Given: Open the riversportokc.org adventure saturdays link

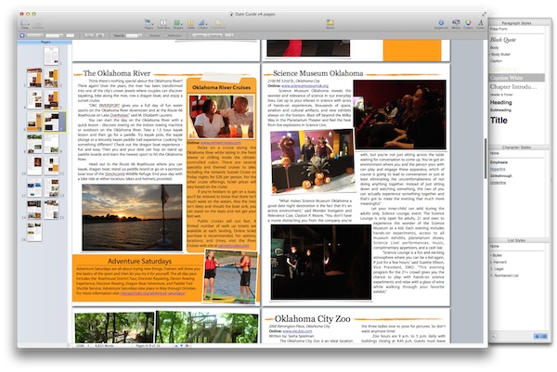Looking at the screenshot, I should coord(152,293).
